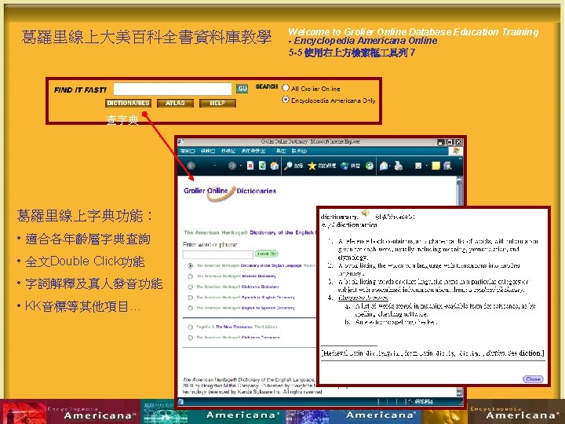This screenshot has width=565, height=424.
Task: Click the Search magnifier icon in browser toolbar
Action: [288, 166]
